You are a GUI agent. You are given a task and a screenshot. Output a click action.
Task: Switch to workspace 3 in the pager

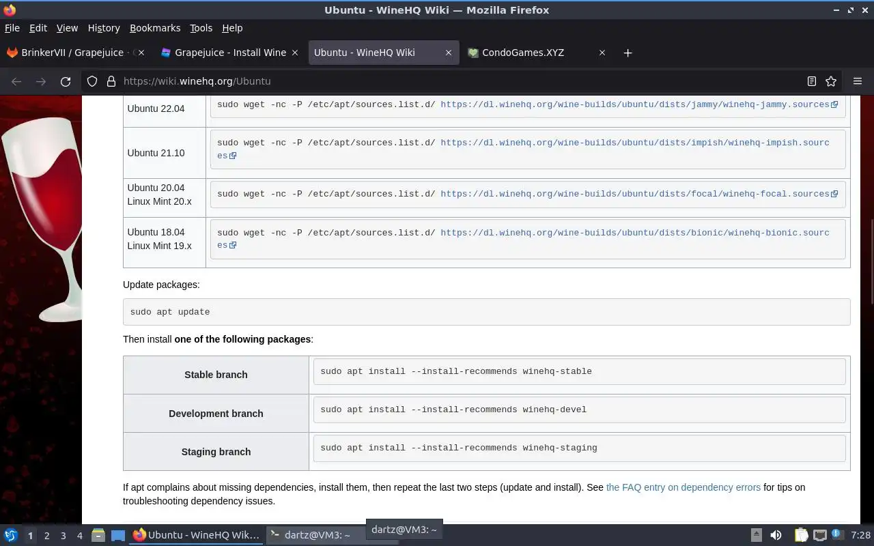click(64, 536)
